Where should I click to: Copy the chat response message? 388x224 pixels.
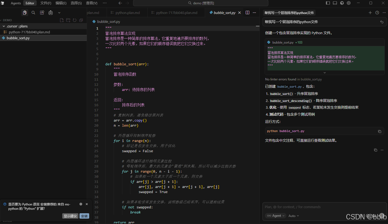376,150
